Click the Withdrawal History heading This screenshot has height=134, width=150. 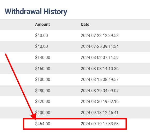click(36, 12)
